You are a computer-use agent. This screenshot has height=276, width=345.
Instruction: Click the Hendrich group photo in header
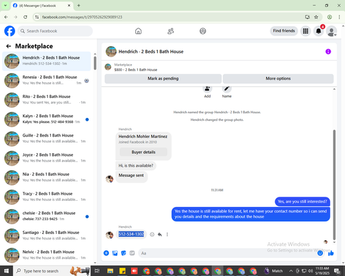tap(111, 52)
